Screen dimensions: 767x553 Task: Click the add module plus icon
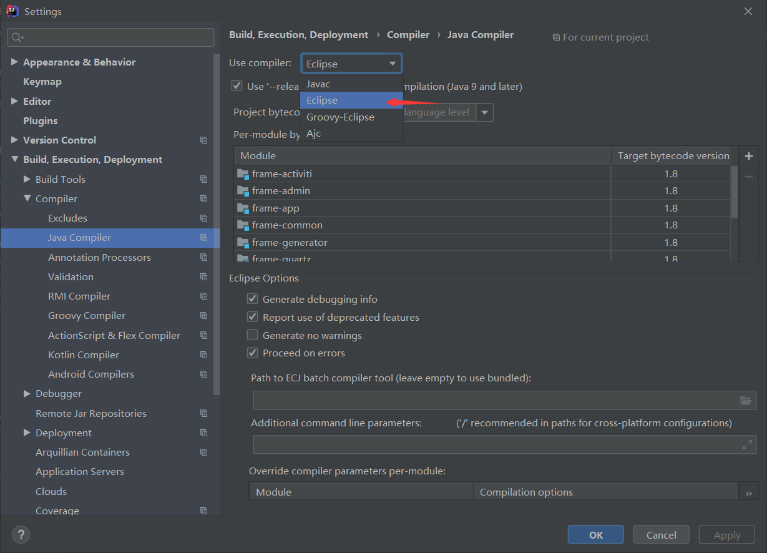click(749, 156)
